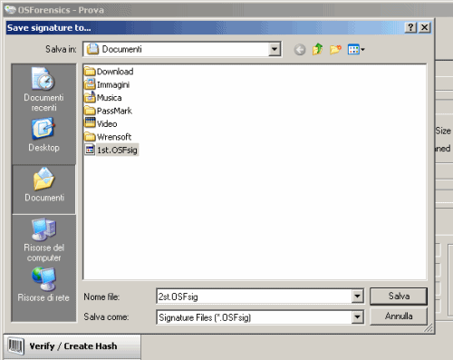Click the Verify / Create Hash button
Viewport: 453px width, 360px height.
pos(72,346)
